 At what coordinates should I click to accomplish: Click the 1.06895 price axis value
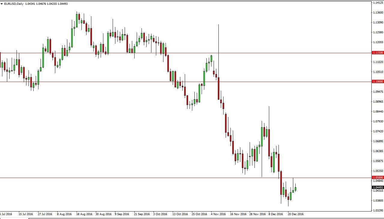click(x=378, y=141)
